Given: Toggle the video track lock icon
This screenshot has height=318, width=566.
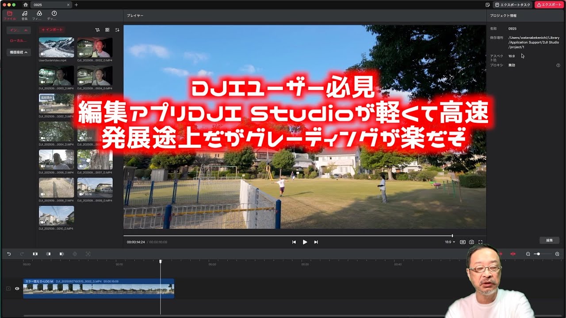Looking at the screenshot, I should (x=8, y=288).
